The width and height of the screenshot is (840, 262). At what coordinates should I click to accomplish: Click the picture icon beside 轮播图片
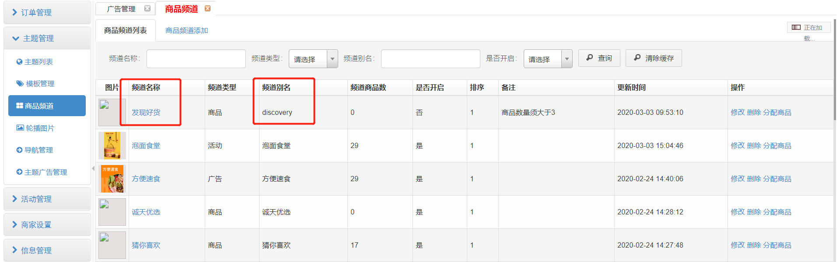point(20,128)
